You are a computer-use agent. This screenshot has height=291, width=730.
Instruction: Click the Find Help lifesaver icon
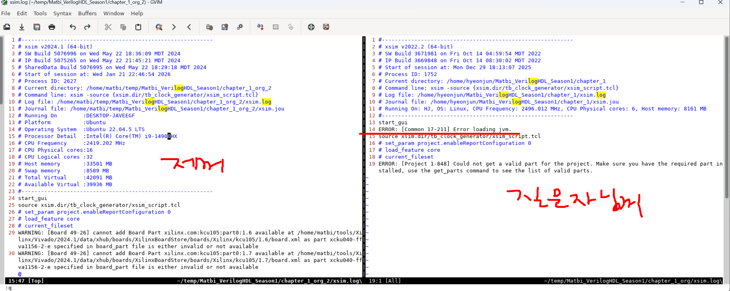[x=326, y=27]
